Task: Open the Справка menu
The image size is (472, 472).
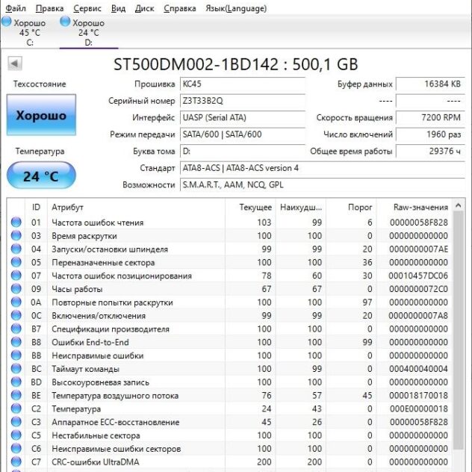Action: (x=180, y=8)
